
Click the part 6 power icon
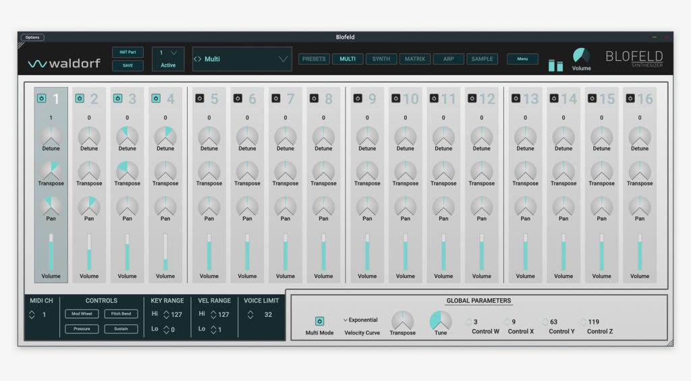pyautogui.click(x=238, y=98)
